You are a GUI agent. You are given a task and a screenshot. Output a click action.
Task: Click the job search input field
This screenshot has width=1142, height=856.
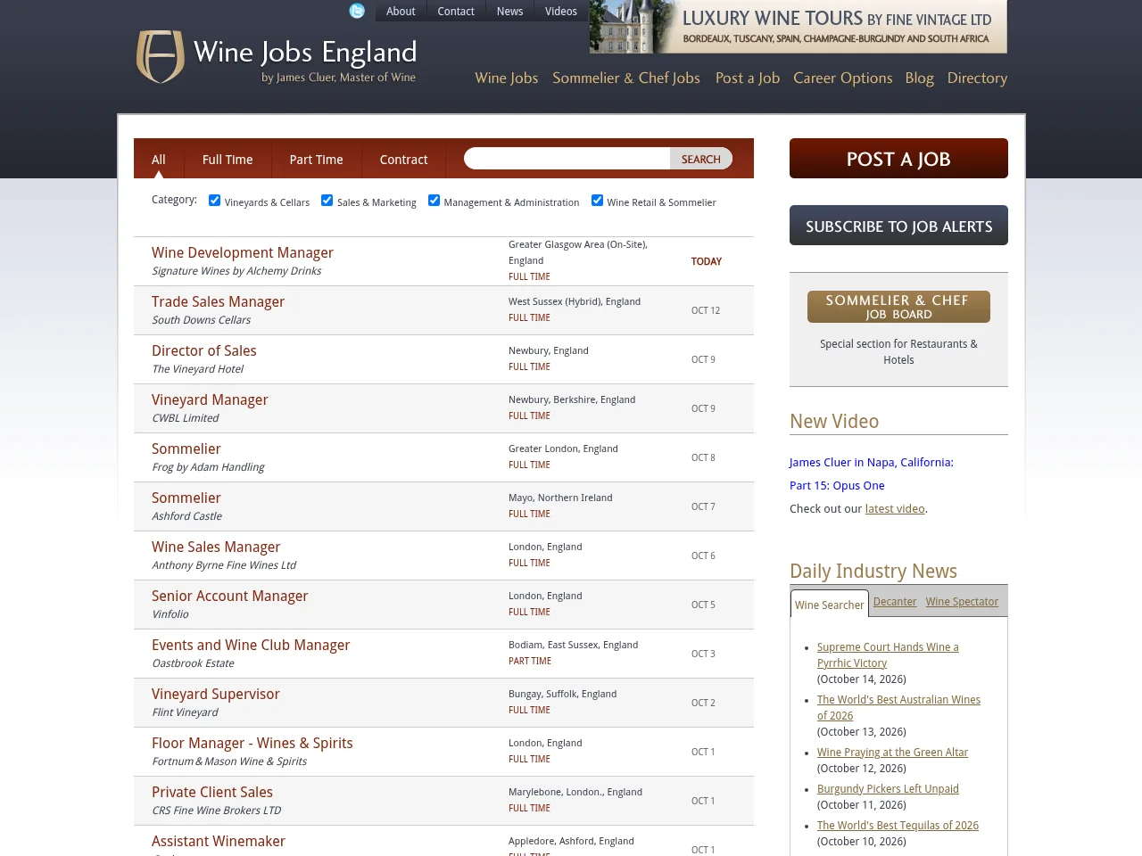click(x=567, y=159)
